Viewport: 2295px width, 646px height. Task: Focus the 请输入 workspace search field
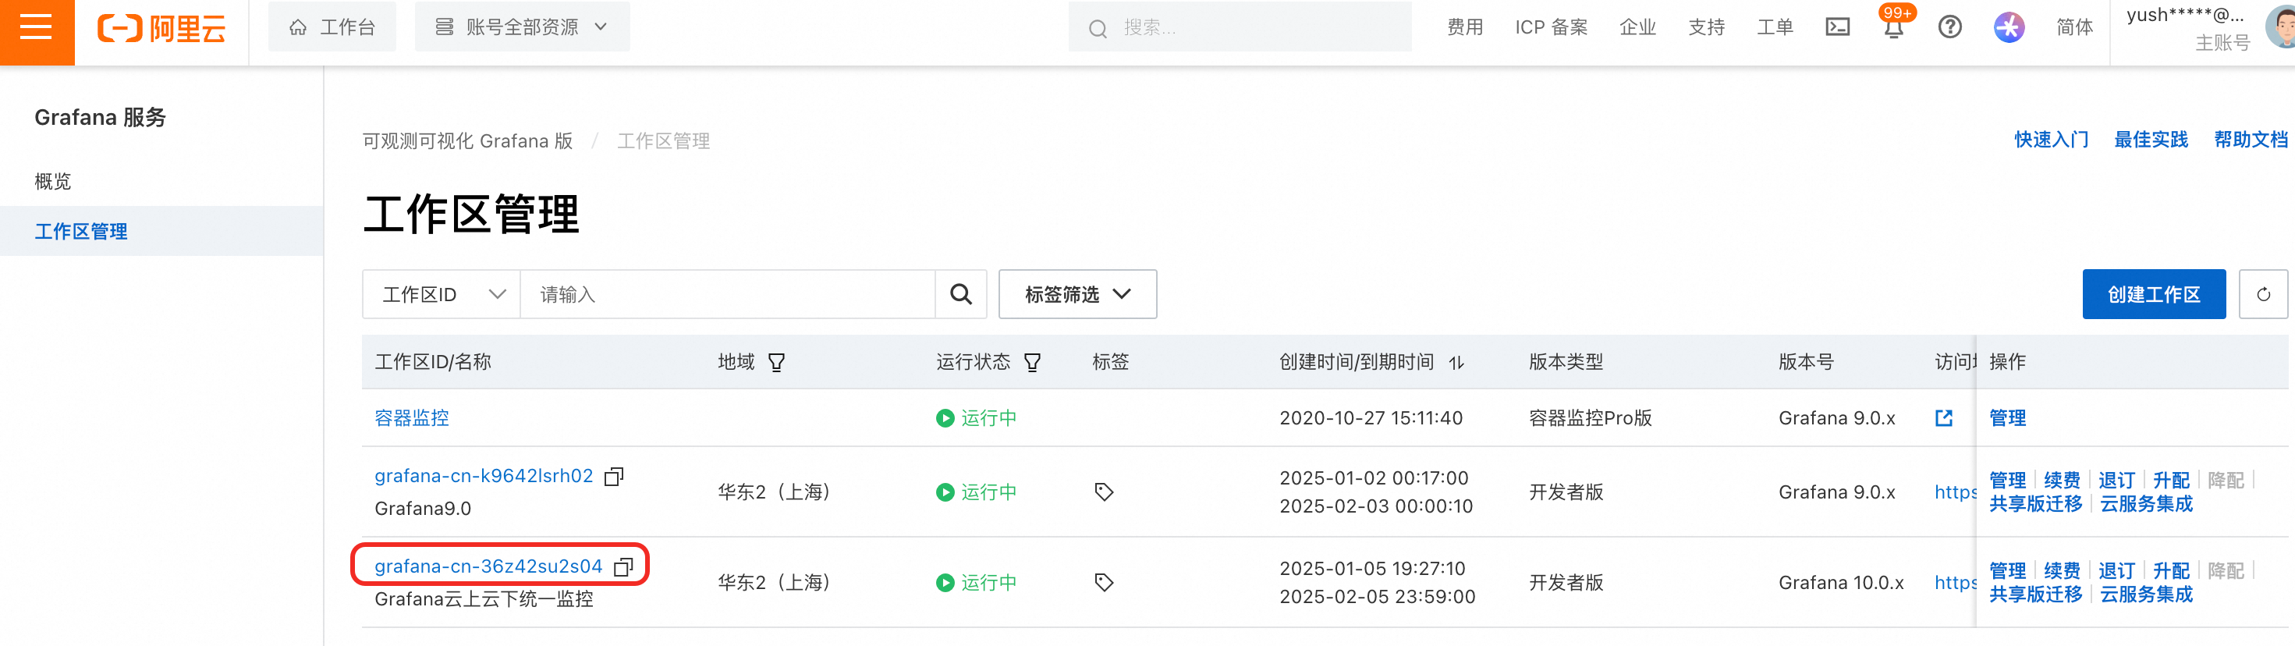[x=727, y=294]
